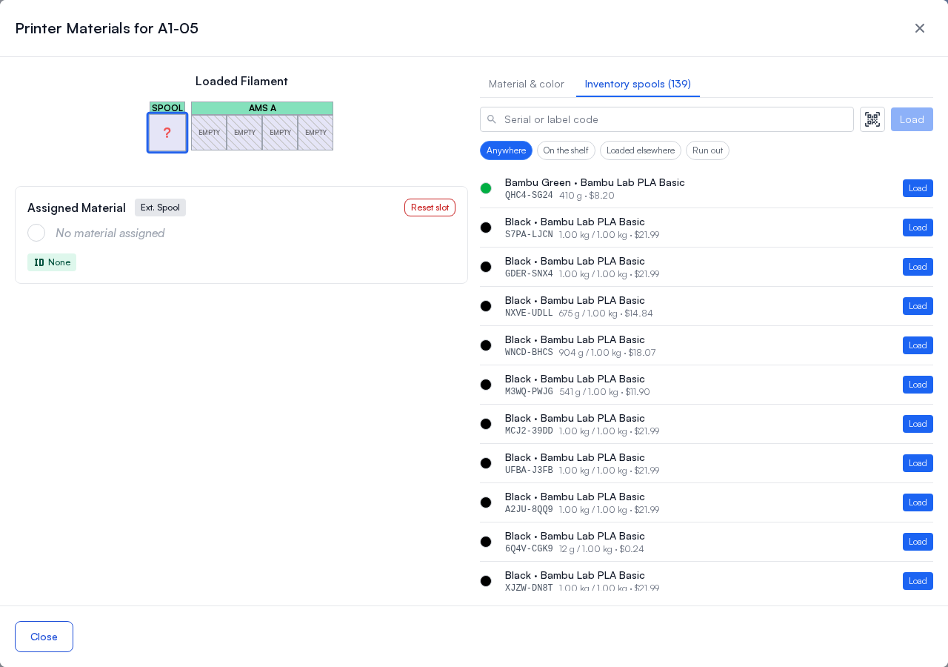The image size is (948, 667).
Task: Load spool GDER-SNX4
Action: pos(918,267)
